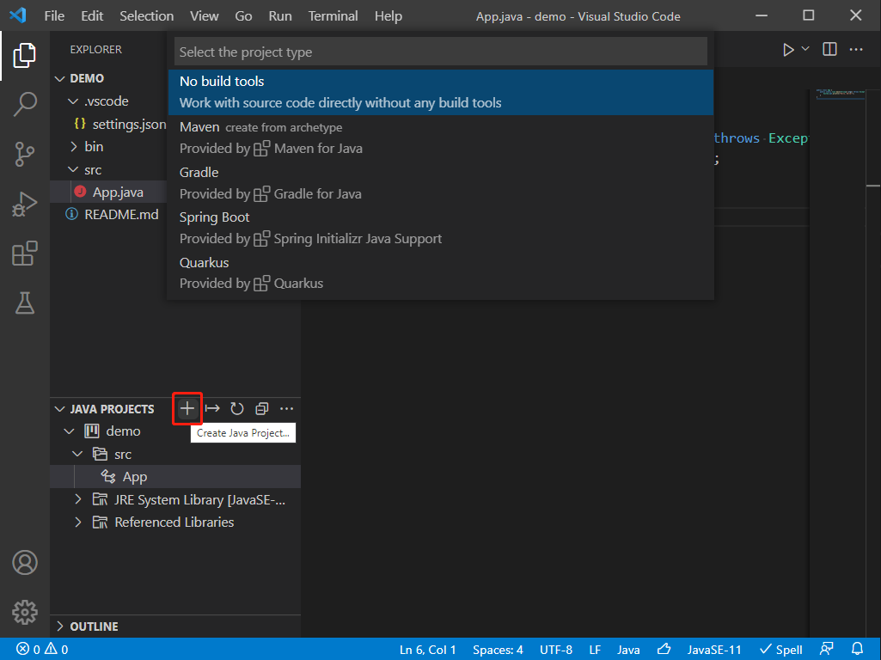
Task: Open the Source Control view
Action: tap(25, 155)
